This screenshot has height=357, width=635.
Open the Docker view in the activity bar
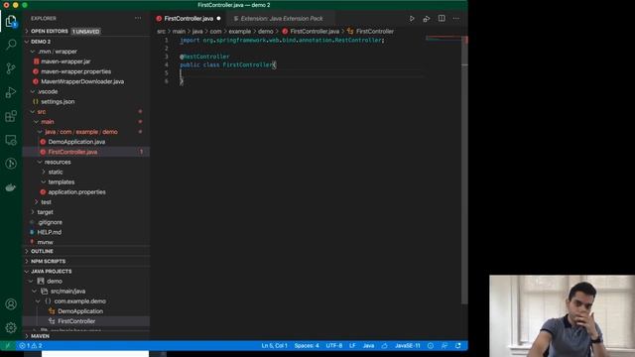(11, 187)
